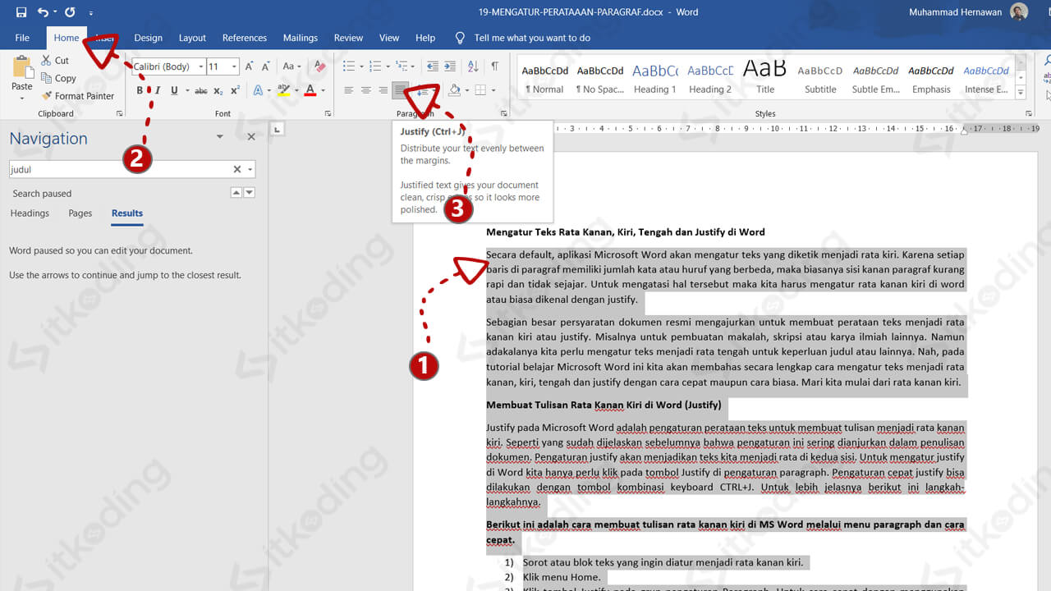
Task: Jump to previous search result arrow
Action: (x=236, y=193)
